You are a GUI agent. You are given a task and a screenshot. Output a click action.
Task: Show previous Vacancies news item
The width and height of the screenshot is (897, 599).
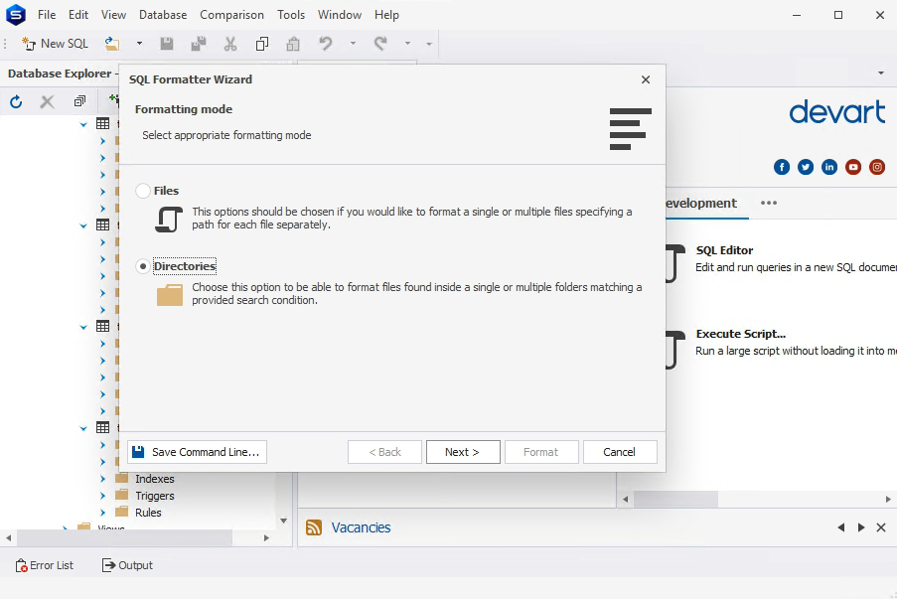pyautogui.click(x=841, y=527)
